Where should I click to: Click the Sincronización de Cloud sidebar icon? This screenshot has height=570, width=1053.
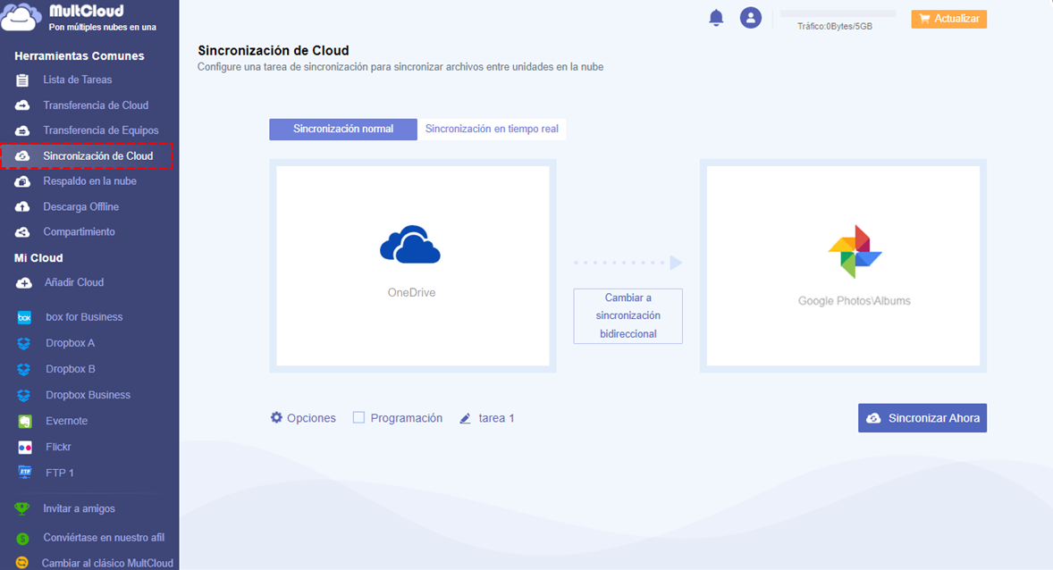point(22,155)
